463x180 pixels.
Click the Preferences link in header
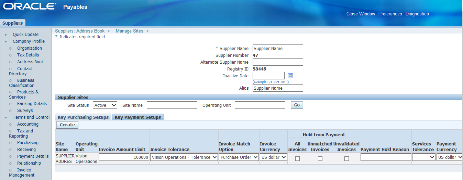click(x=390, y=14)
